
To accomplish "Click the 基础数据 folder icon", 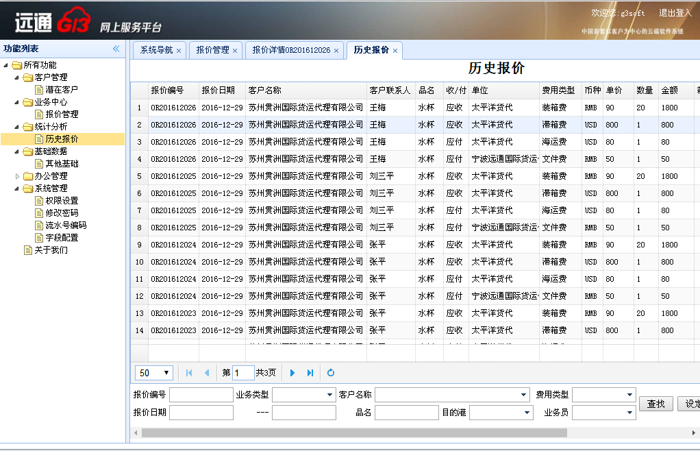I will click(x=28, y=151).
